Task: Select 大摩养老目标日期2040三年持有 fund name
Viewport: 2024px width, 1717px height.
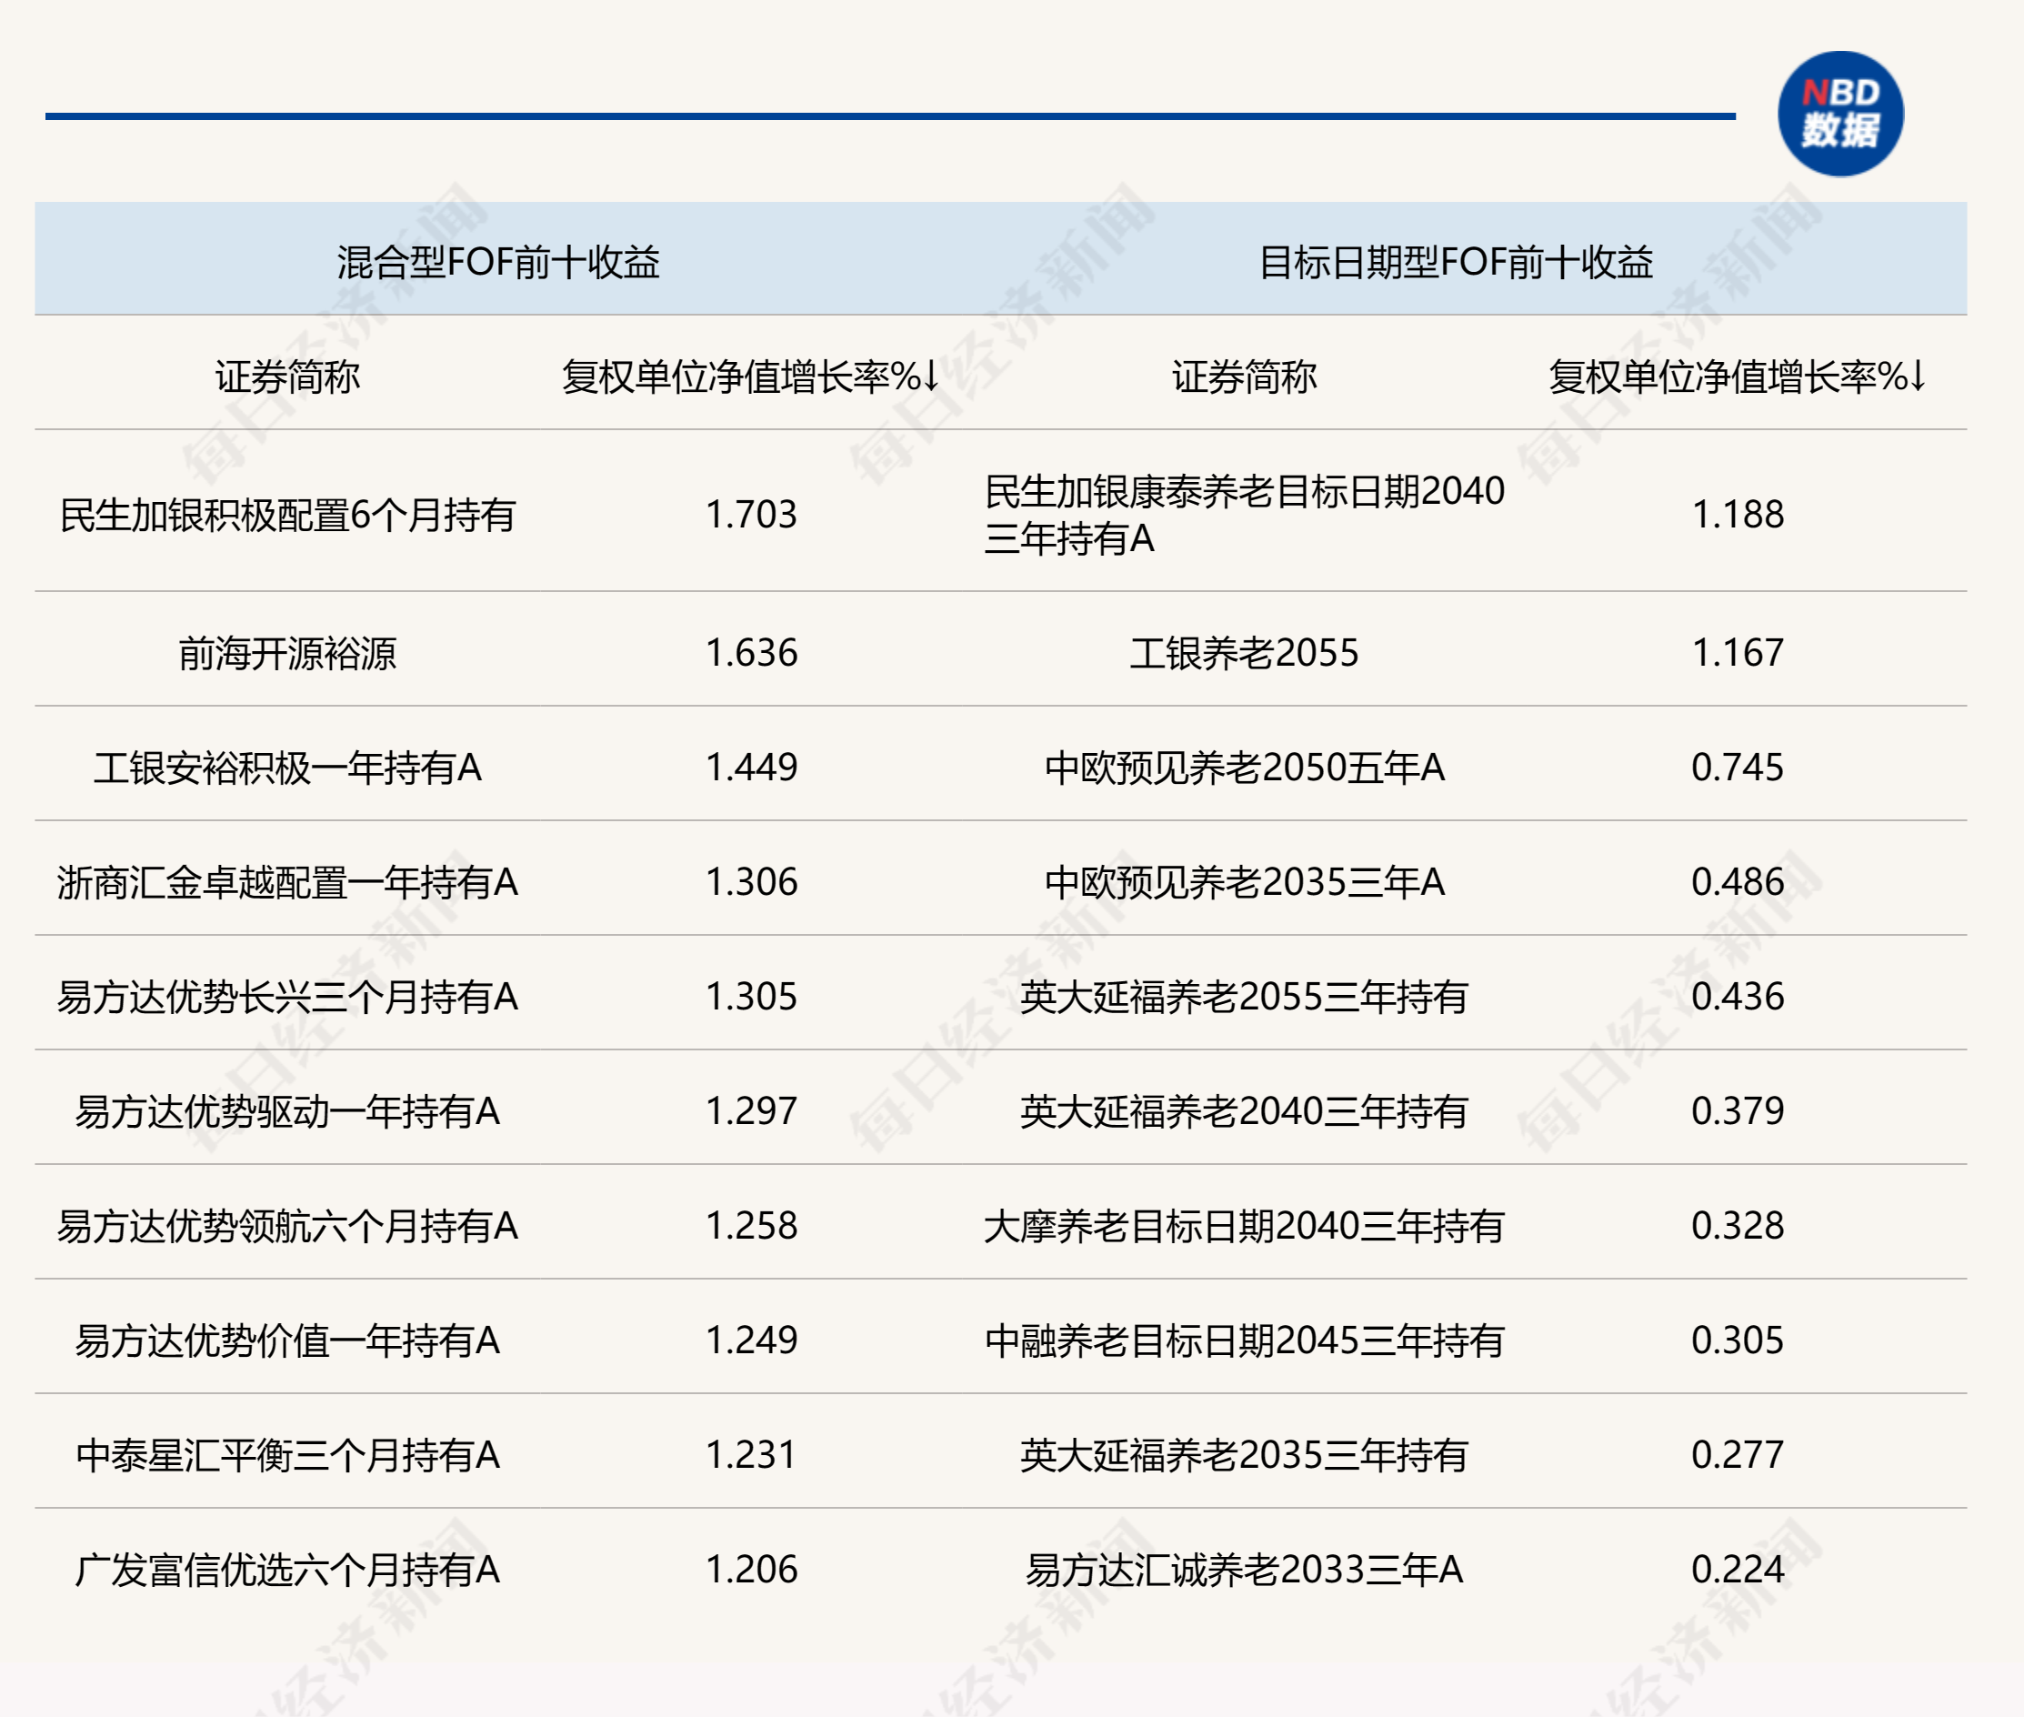Action: tap(1244, 1228)
